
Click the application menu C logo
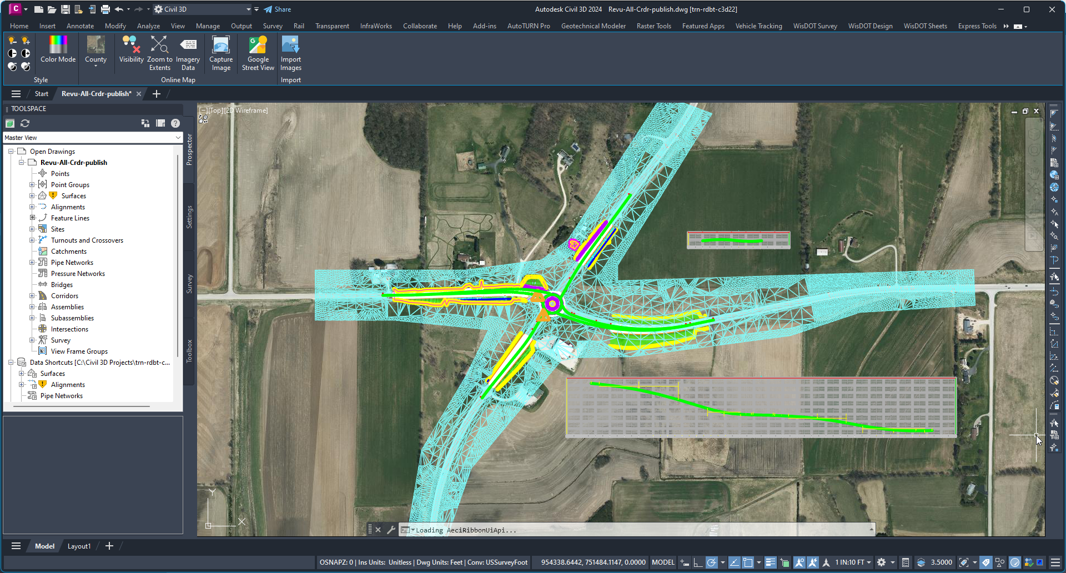[x=15, y=9]
